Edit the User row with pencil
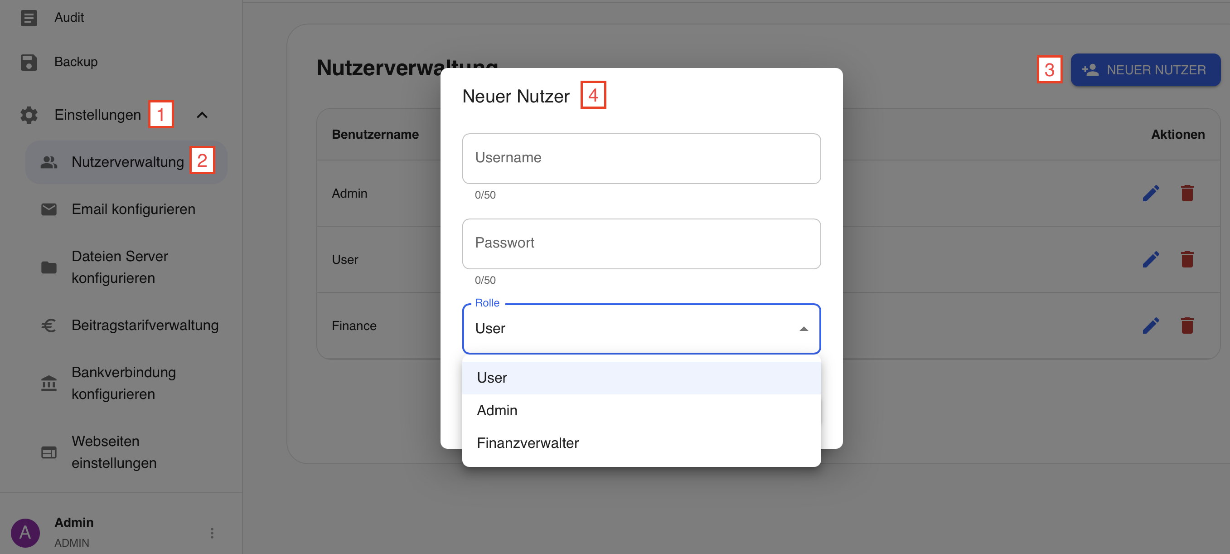The width and height of the screenshot is (1230, 554). tap(1151, 259)
